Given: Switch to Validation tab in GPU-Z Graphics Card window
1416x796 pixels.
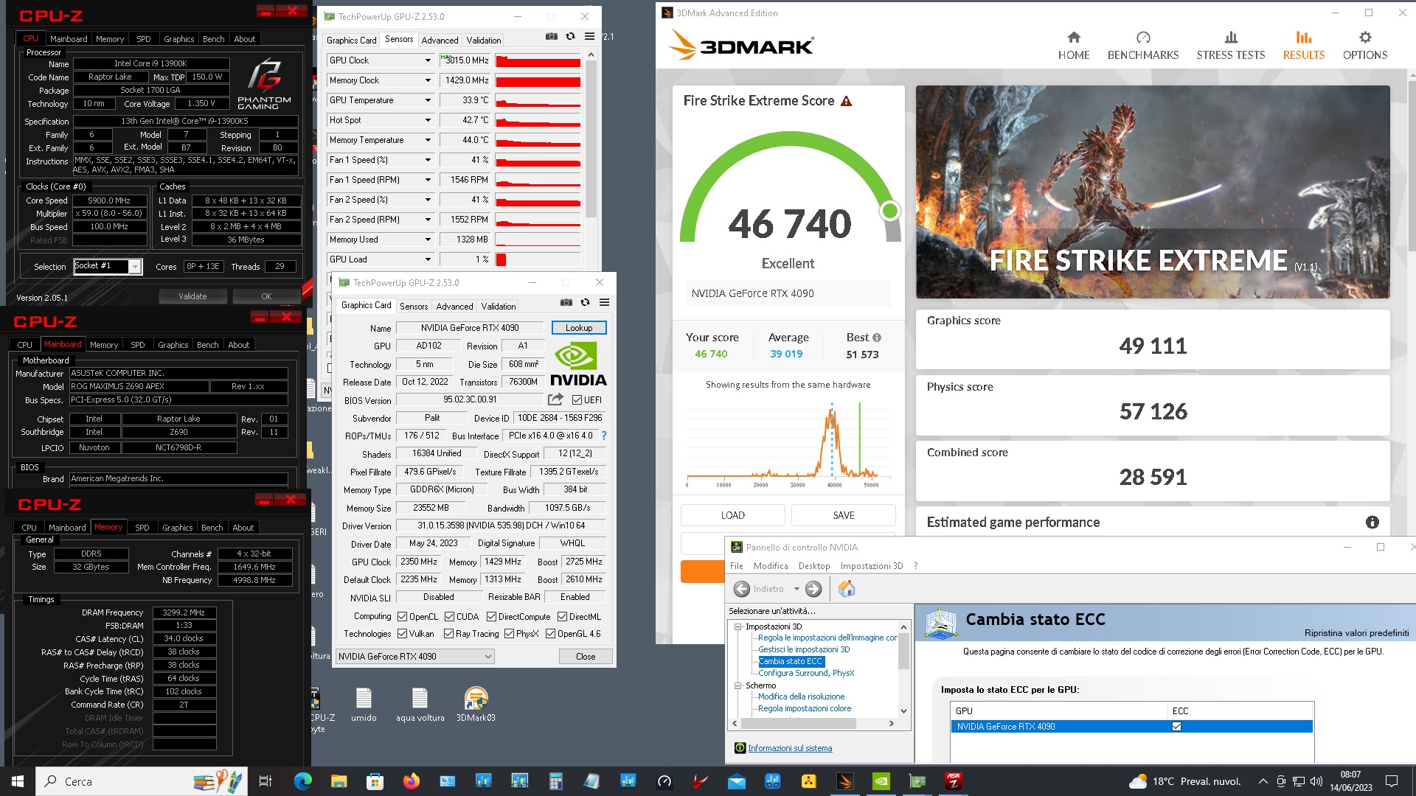Looking at the screenshot, I should [499, 307].
